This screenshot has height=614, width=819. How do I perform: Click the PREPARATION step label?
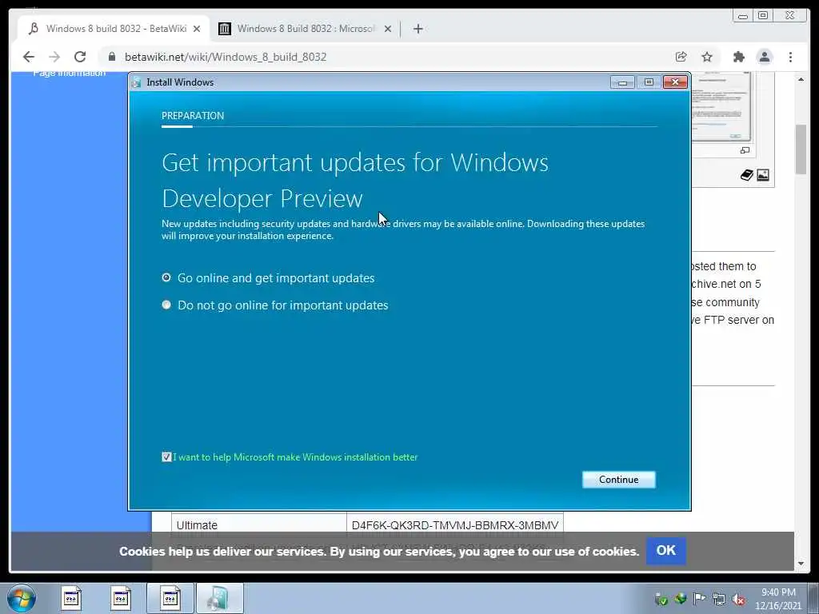click(193, 116)
